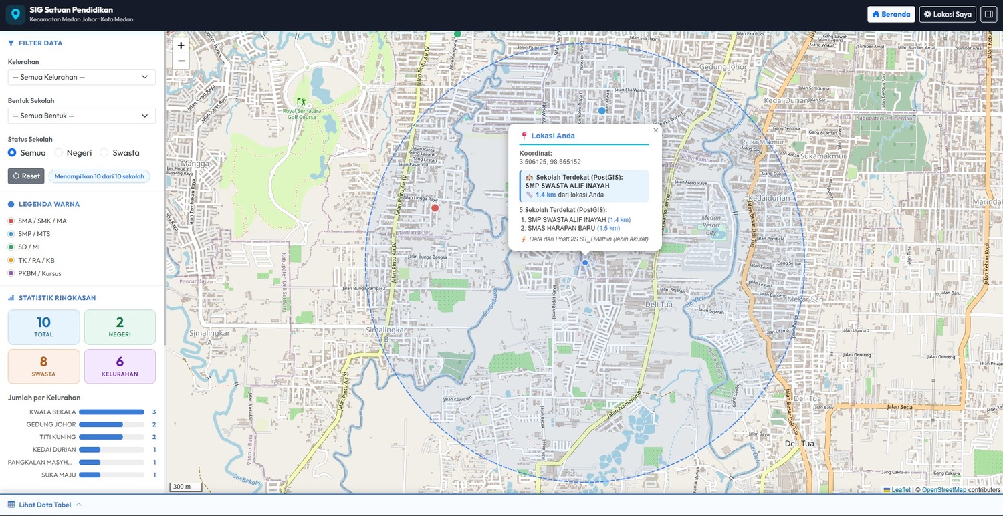This screenshot has width=1003, height=516.
Task: Toggle the sidebar panel icon
Action: (989, 14)
